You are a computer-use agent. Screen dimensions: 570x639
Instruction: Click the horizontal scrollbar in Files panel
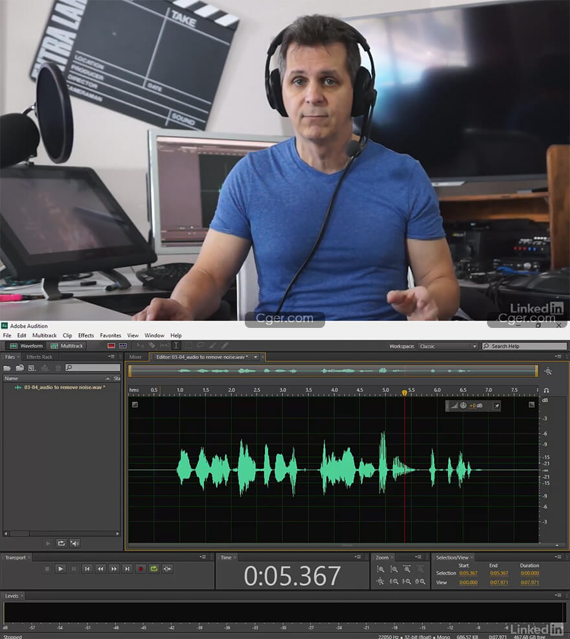coord(61,533)
